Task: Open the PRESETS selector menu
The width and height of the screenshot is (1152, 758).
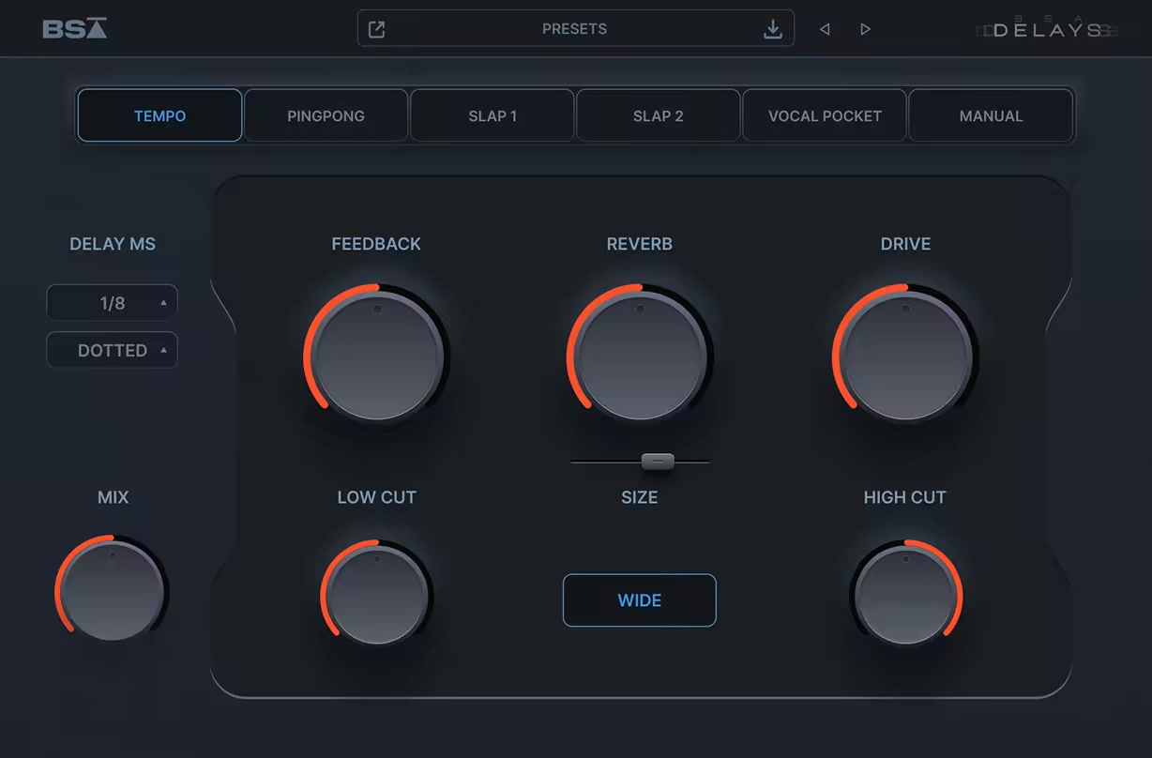Action: coord(574,29)
